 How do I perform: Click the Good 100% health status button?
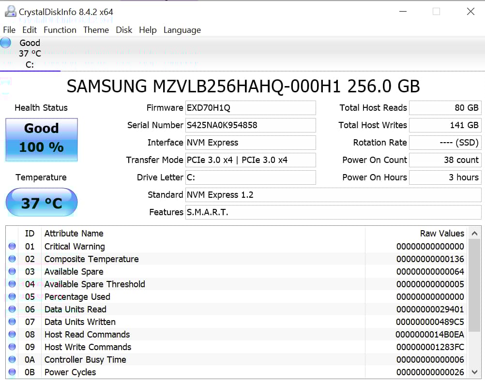point(41,139)
